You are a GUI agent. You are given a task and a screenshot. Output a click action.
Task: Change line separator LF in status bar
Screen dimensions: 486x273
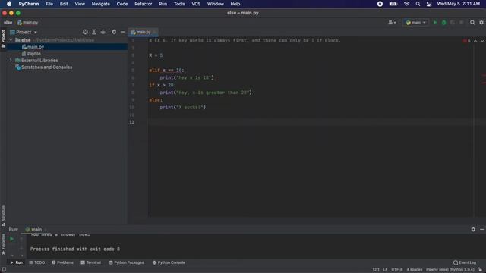click(385, 270)
